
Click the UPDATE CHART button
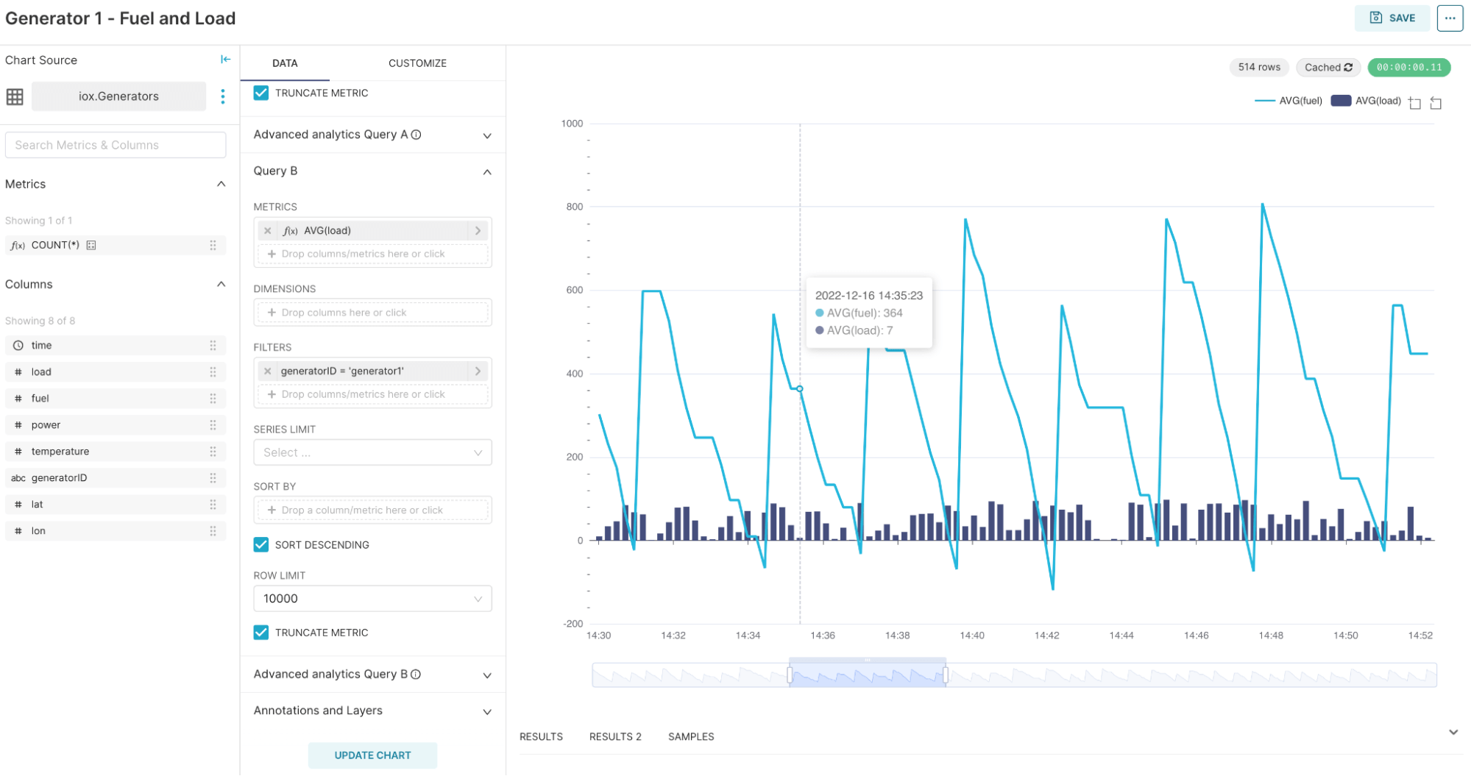pos(372,755)
